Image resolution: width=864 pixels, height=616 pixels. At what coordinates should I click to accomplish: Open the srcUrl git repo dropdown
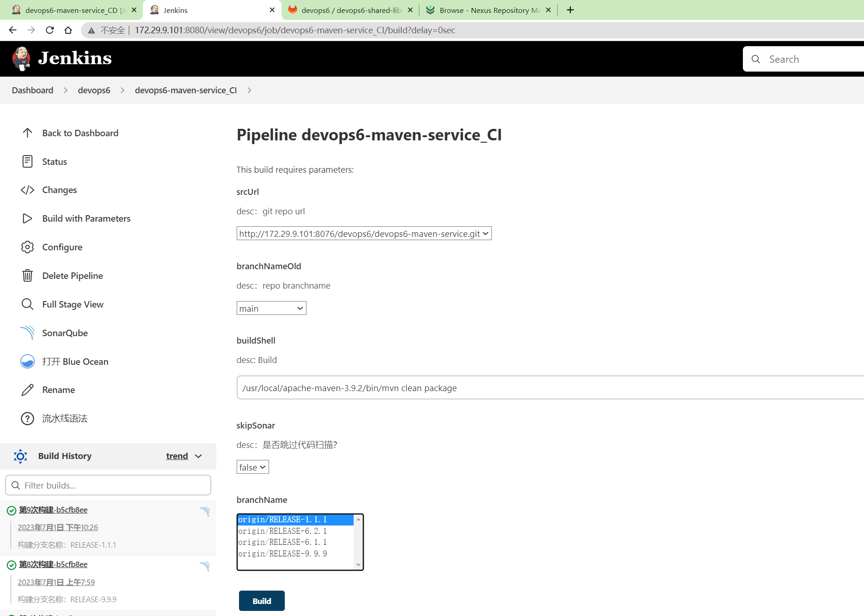tap(364, 234)
